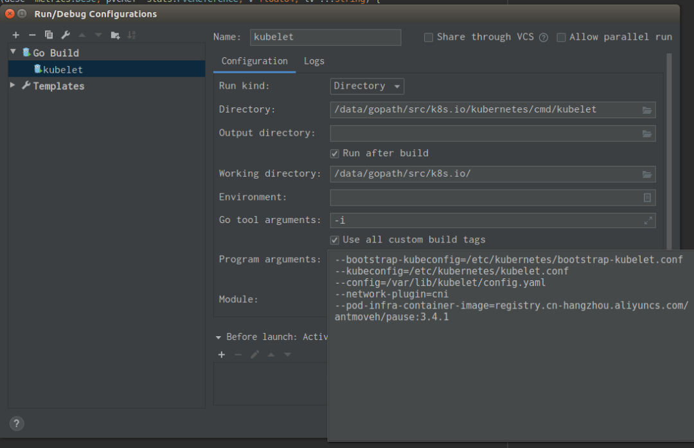Screen dimensions: 694x448
Task: Click Name field containing kubelet
Action: [325, 37]
